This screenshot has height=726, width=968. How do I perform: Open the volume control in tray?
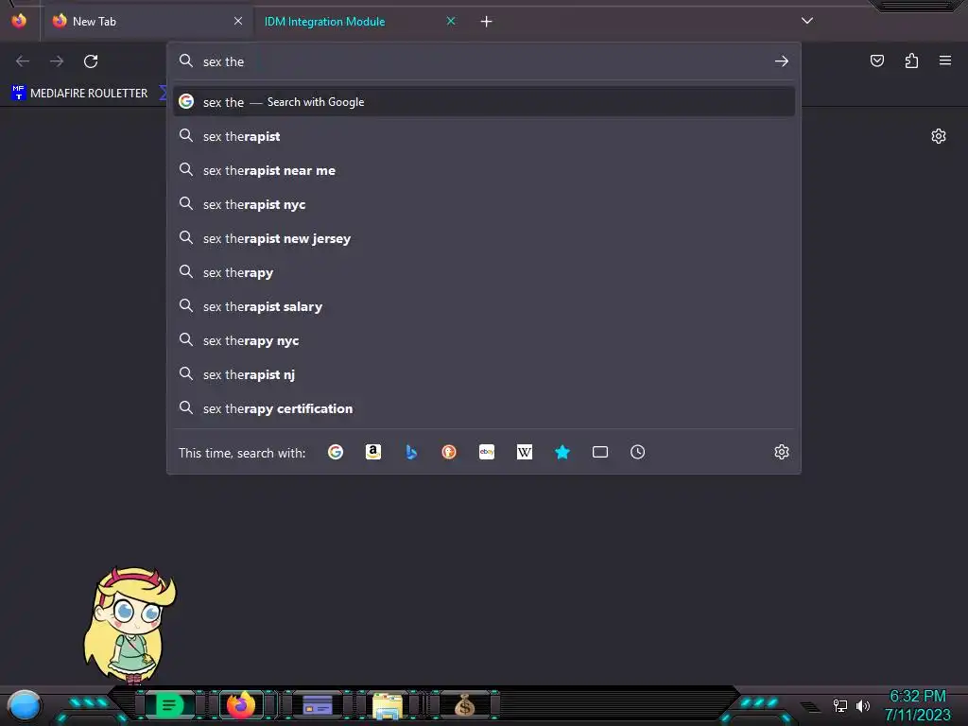click(863, 705)
